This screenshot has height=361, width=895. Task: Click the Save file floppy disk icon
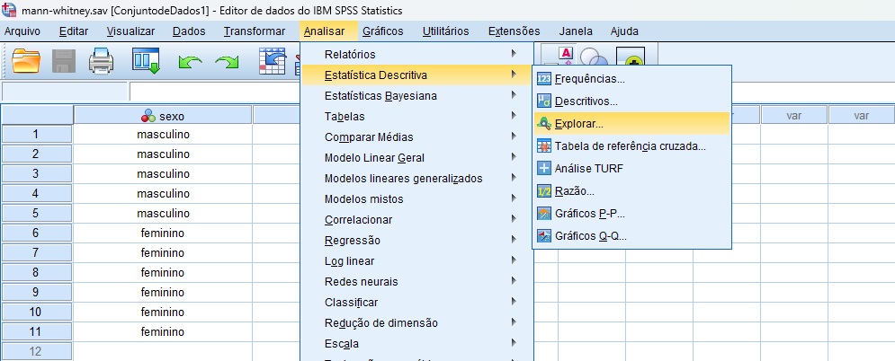tap(63, 61)
